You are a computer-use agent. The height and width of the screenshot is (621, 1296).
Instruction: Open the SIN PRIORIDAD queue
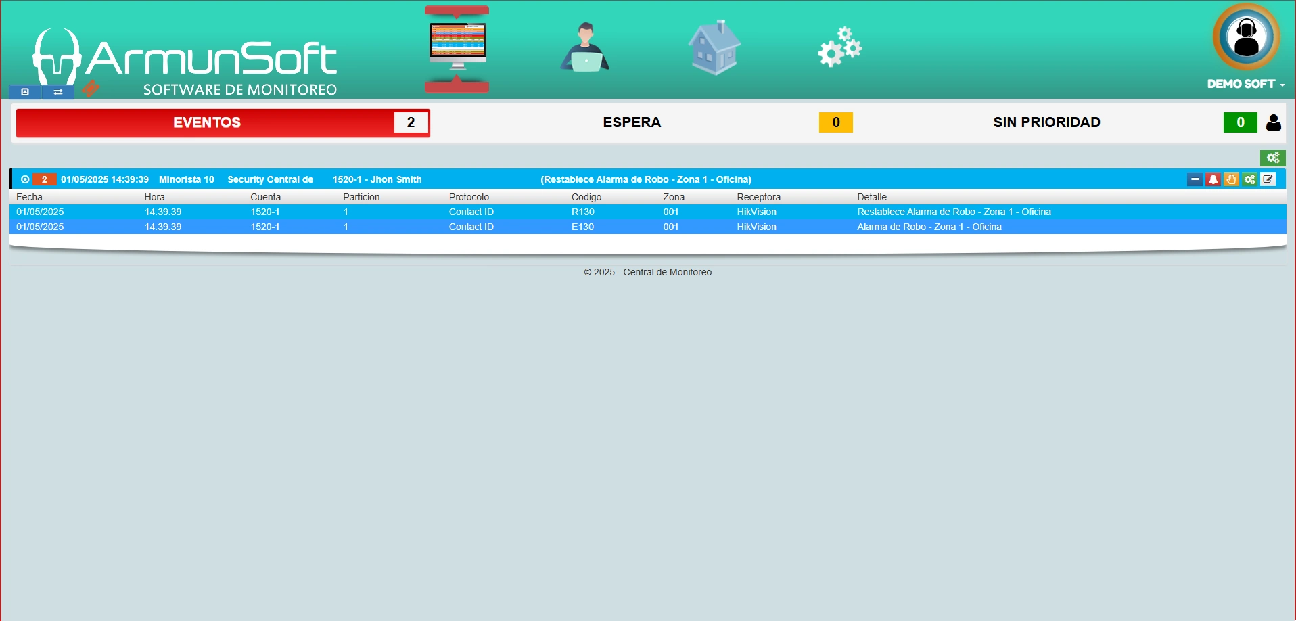tap(1046, 122)
